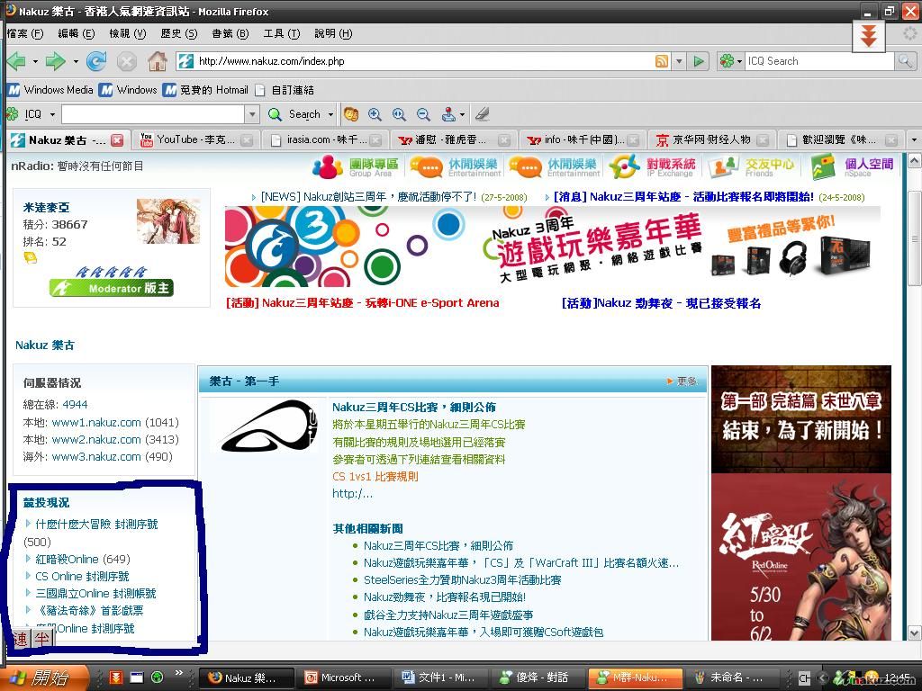Open the www2.nakuz.com server link
Image resolution: width=922 pixels, height=691 pixels.
coord(96,439)
